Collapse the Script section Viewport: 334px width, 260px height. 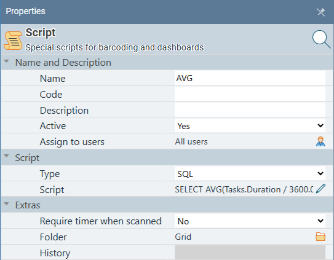(7, 156)
